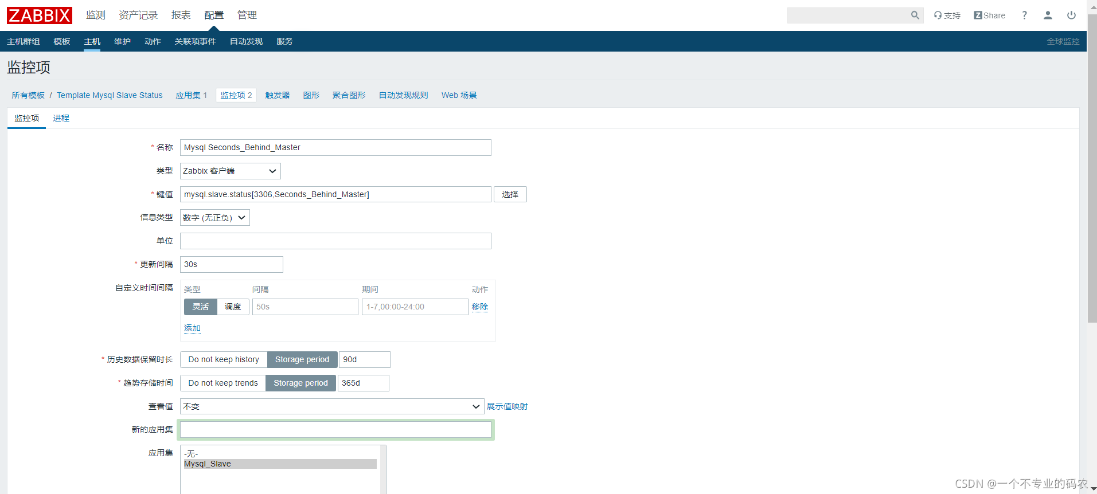Click the search magnifier icon

[915, 15]
